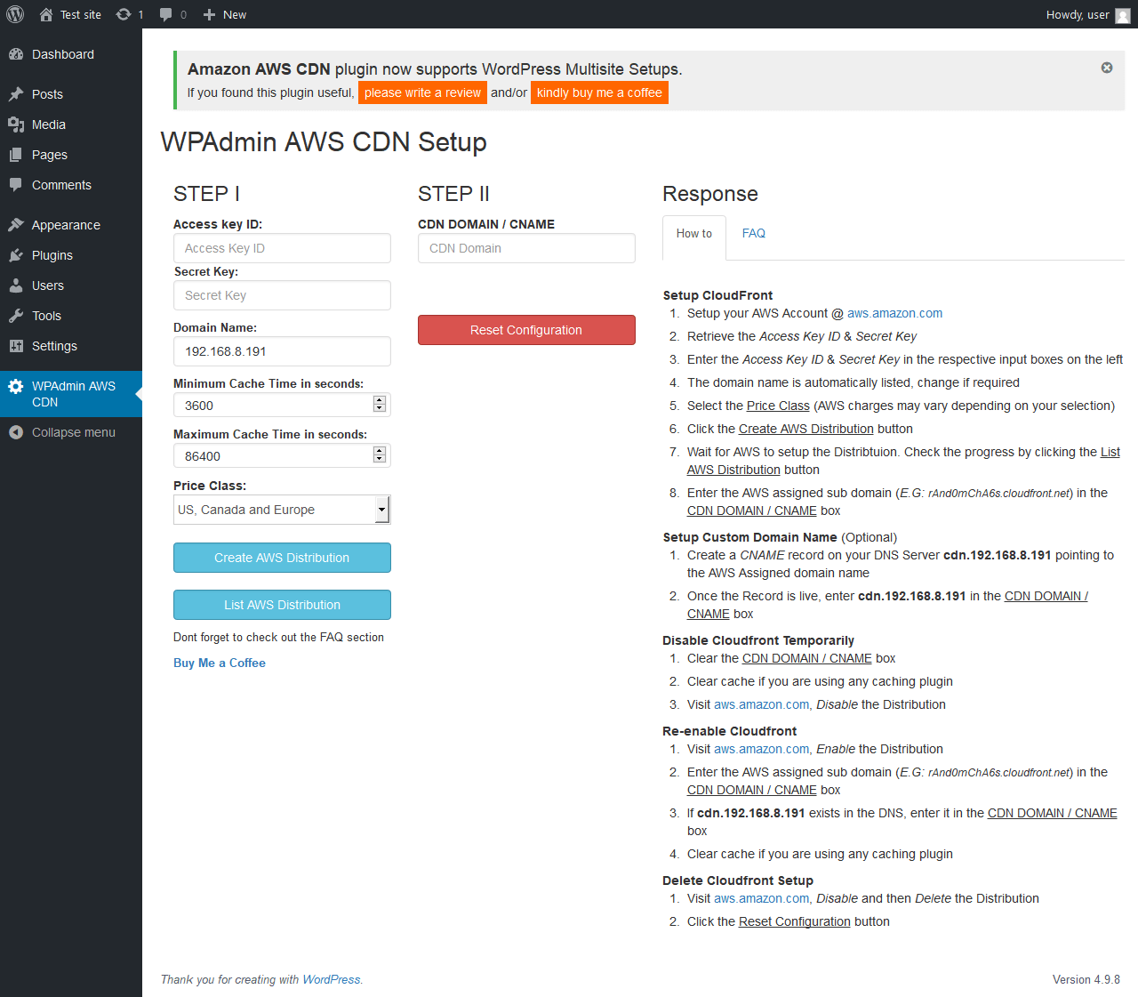The width and height of the screenshot is (1138, 997).
Task: Adjust the Minimum Cache Time stepper arrows
Action: click(380, 405)
